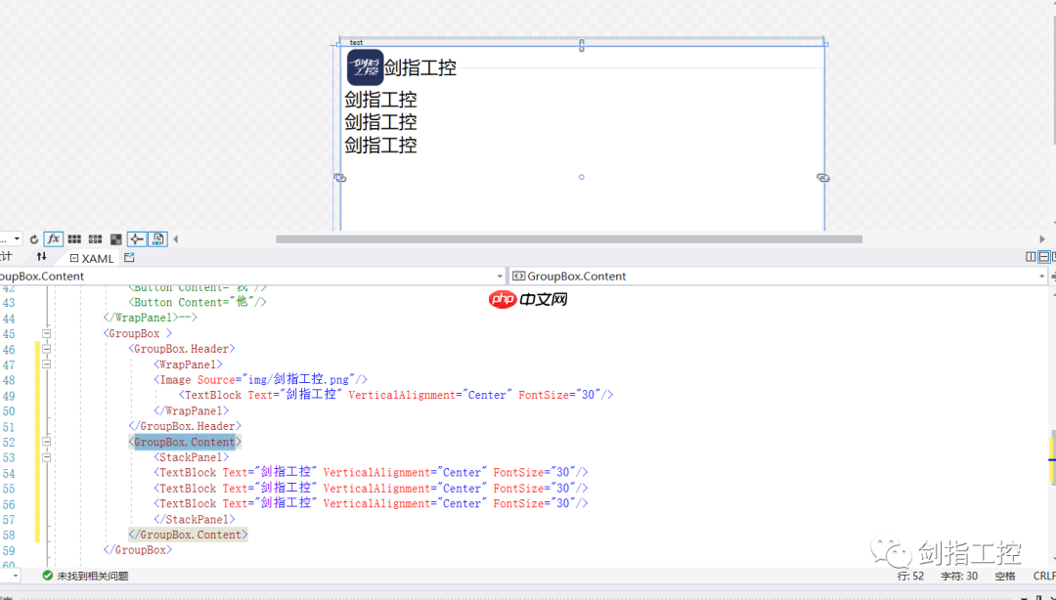Collapse the StackPanel block on line 53
1056x600 pixels.
click(47, 457)
